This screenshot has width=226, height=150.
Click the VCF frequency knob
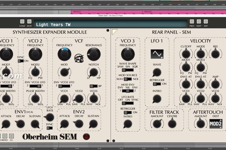tap(64, 54)
